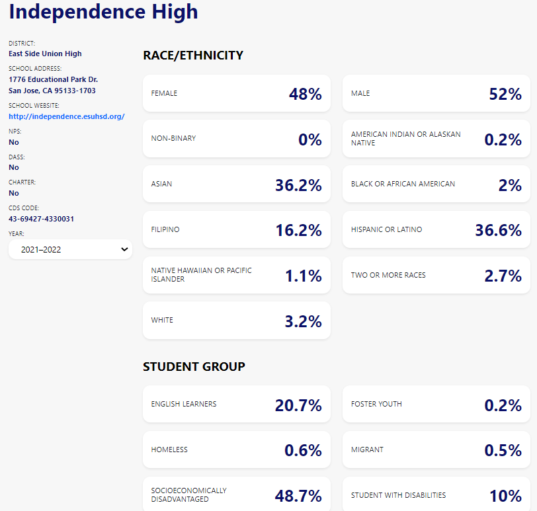537x511 pixels.
Task: Select the Male 52% stat card
Action: (436, 93)
